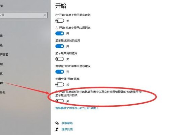Toggle 显示最近打开的项 switch inside the red circle

coord(60,101)
